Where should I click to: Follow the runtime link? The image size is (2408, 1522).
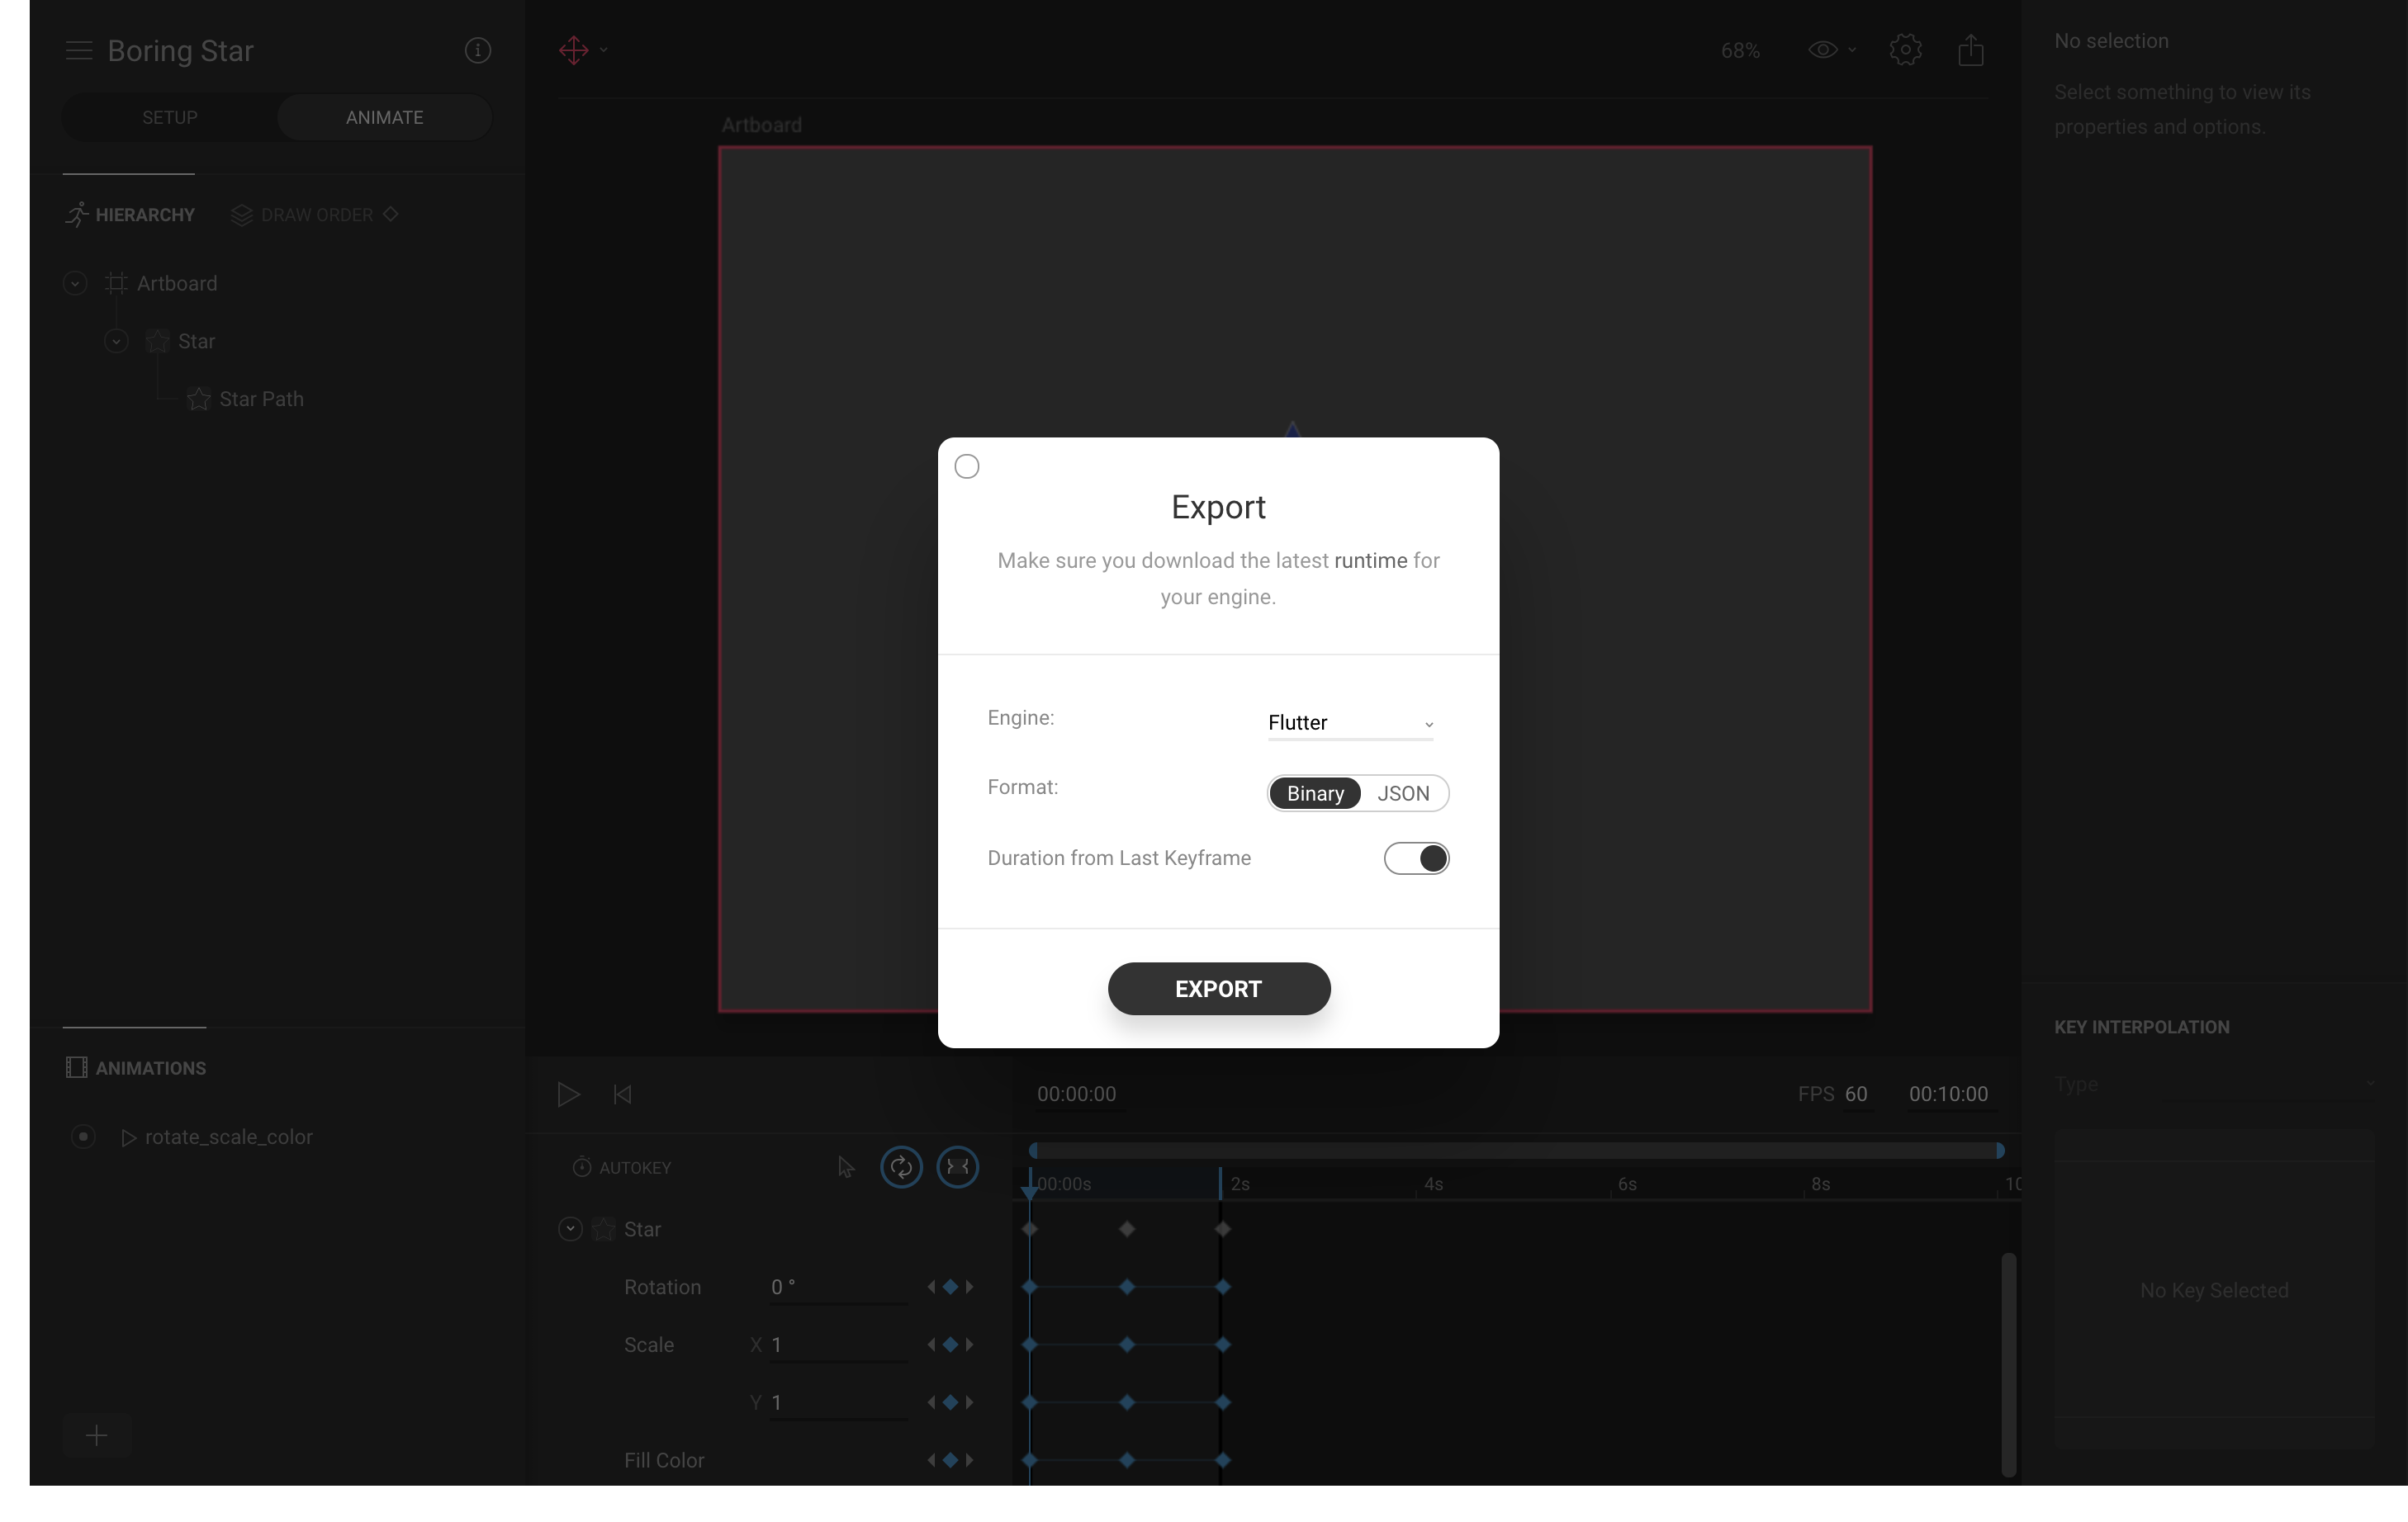1370,560
